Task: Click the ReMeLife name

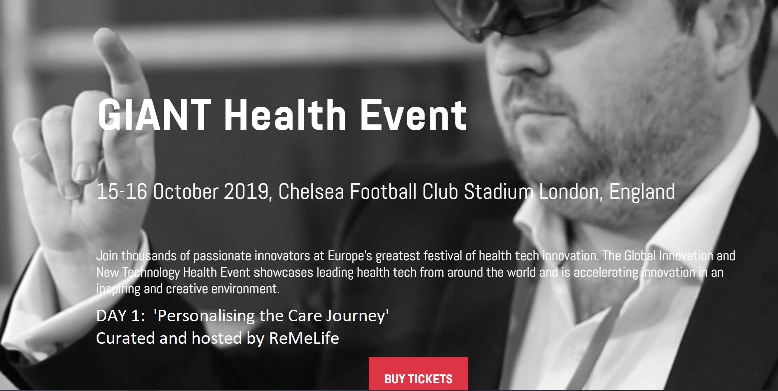Action: click(304, 338)
